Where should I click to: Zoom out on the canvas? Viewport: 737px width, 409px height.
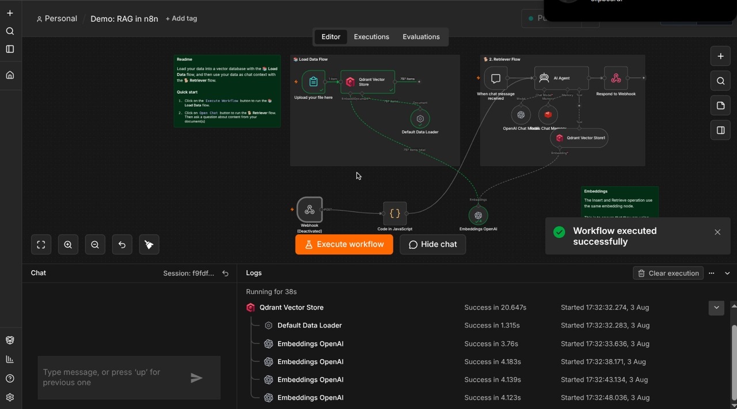point(95,245)
